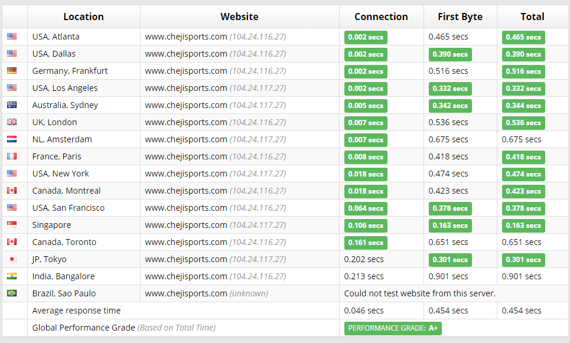Image resolution: width=570 pixels, height=343 pixels.
Task: Click the 0.161 secs connection badge for Toronto
Action: click(366, 243)
